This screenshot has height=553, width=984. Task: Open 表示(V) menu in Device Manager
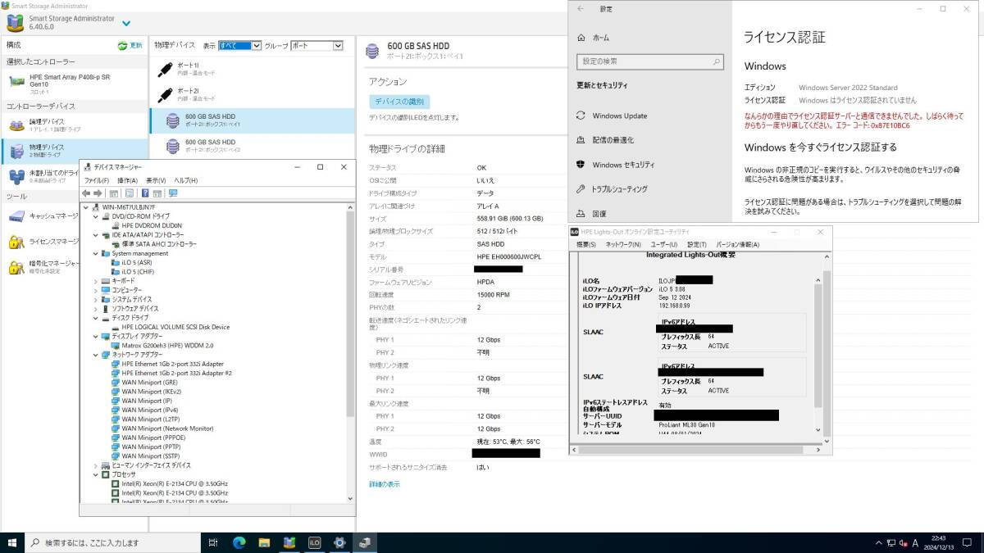point(156,180)
